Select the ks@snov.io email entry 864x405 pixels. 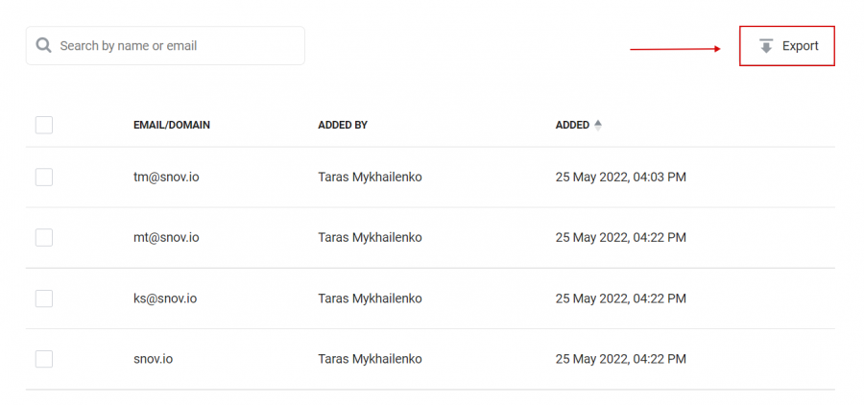coord(165,298)
